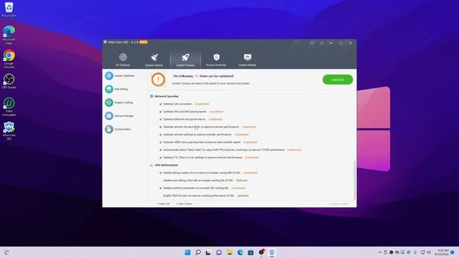The height and width of the screenshot is (258, 459).
Task: Click the Select None link
Action: (x=184, y=204)
